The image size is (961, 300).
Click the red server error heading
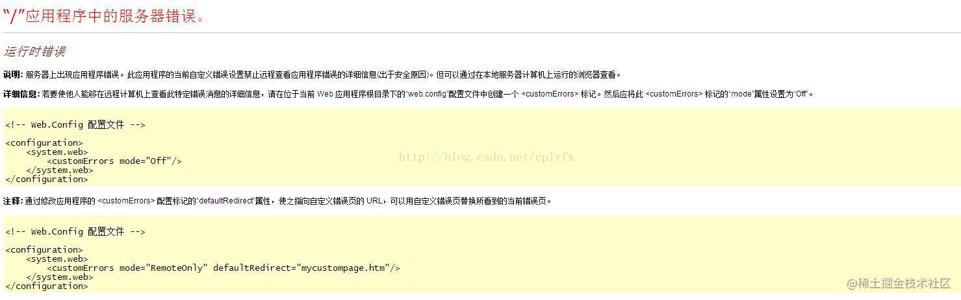click(105, 16)
